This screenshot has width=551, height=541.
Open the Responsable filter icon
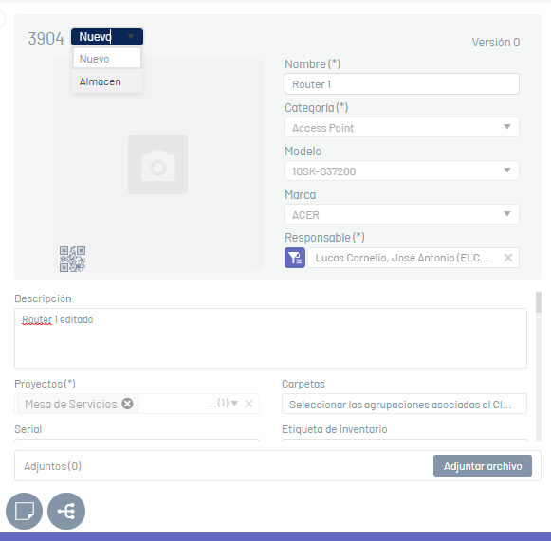click(295, 258)
